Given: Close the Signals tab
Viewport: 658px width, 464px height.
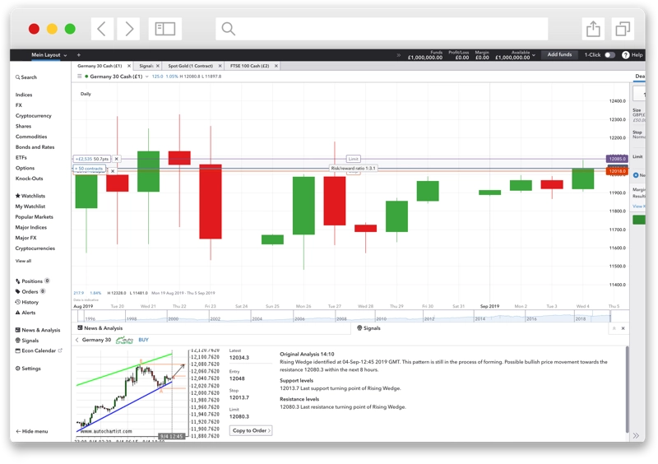Looking at the screenshot, I should point(158,66).
